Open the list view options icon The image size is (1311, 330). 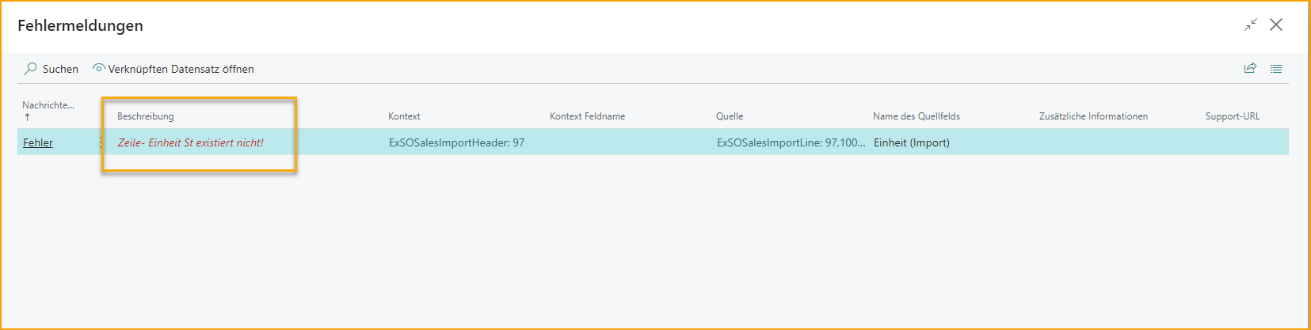(x=1276, y=68)
